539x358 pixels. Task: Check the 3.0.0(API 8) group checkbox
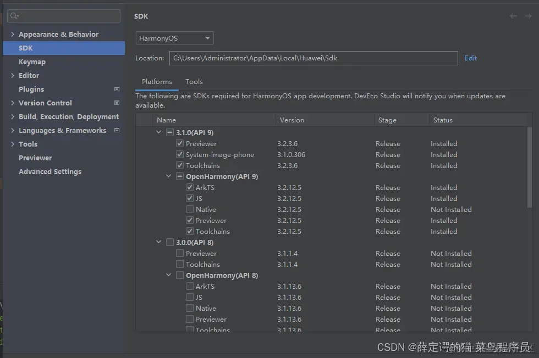pyautogui.click(x=170, y=242)
